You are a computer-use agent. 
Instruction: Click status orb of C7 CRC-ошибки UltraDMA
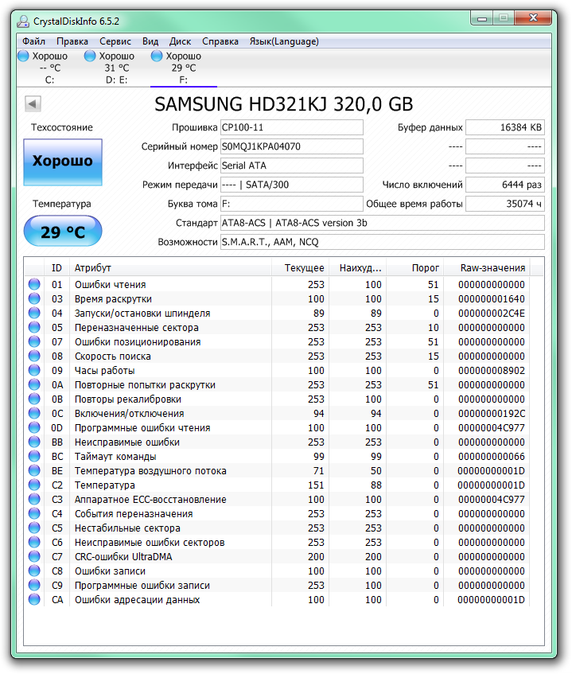34,556
